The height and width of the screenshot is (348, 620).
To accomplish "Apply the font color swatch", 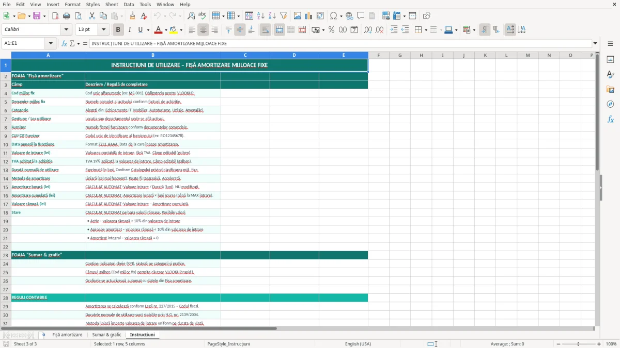I will 159,30.
